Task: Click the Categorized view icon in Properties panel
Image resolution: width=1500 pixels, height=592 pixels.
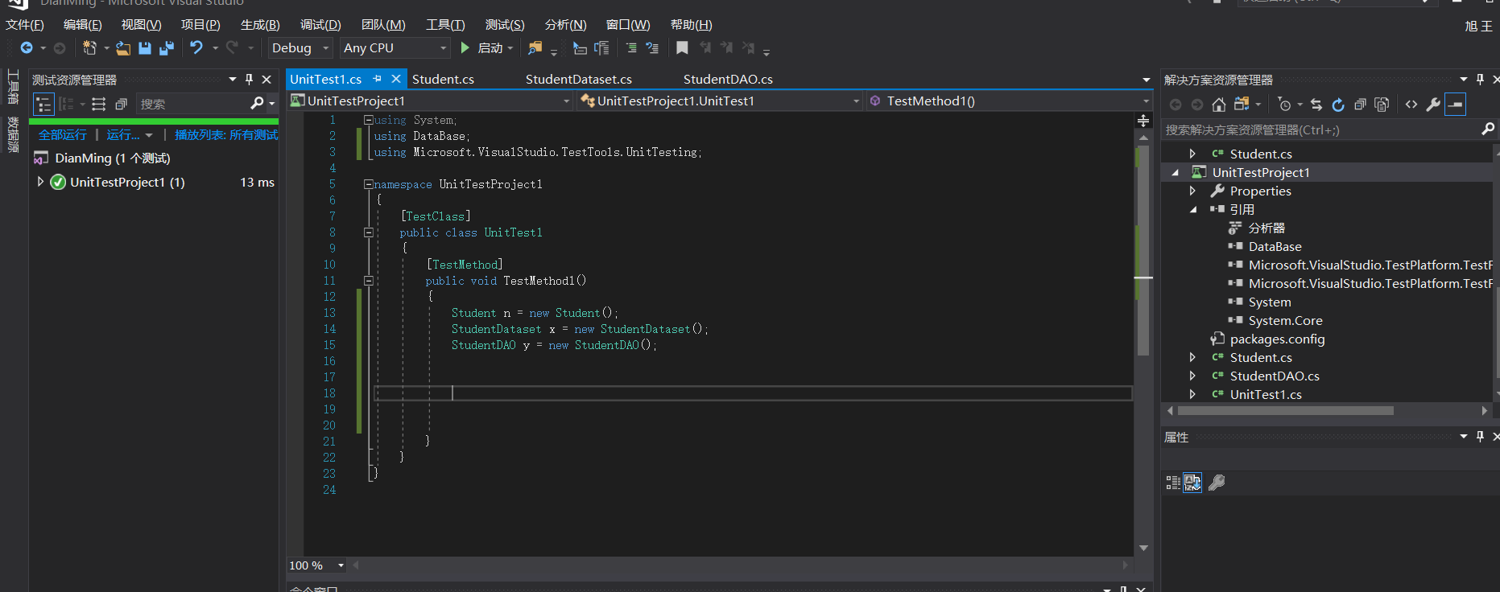Action: (1173, 483)
